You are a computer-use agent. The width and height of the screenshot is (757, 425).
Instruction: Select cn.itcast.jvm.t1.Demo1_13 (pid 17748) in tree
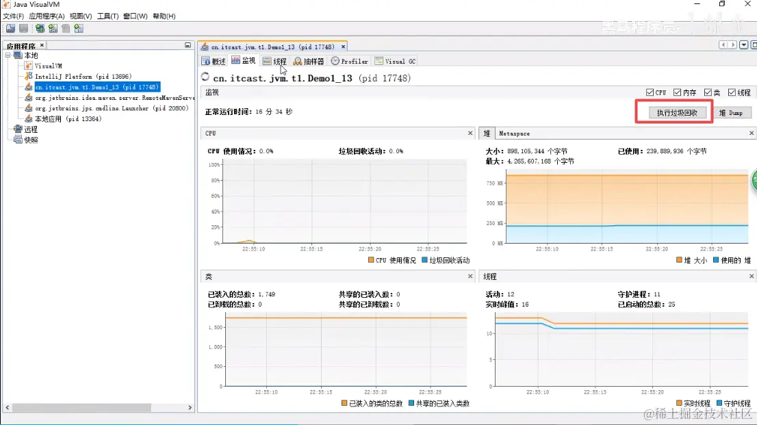(x=97, y=87)
